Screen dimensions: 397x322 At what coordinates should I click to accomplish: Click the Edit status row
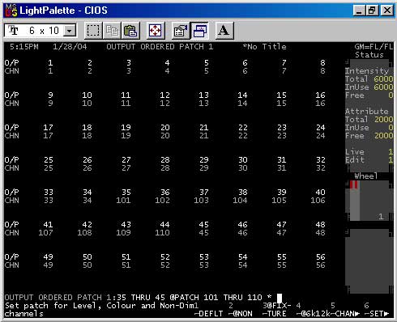(369, 160)
